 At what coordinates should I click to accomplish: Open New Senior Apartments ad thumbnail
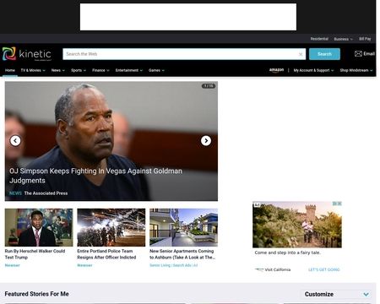pyautogui.click(x=183, y=227)
